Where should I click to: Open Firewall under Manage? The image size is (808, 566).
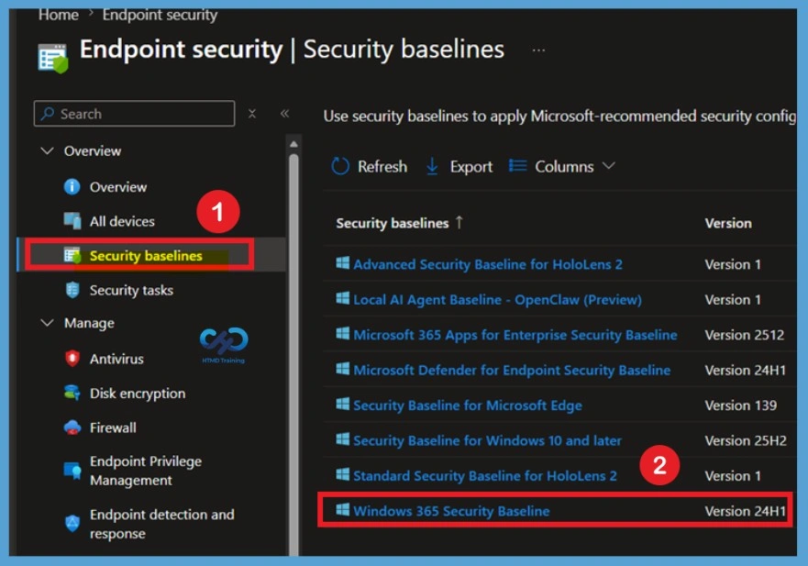coord(113,427)
